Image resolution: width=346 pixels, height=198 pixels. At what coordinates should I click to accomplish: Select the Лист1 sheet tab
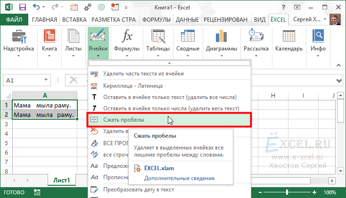point(62,180)
